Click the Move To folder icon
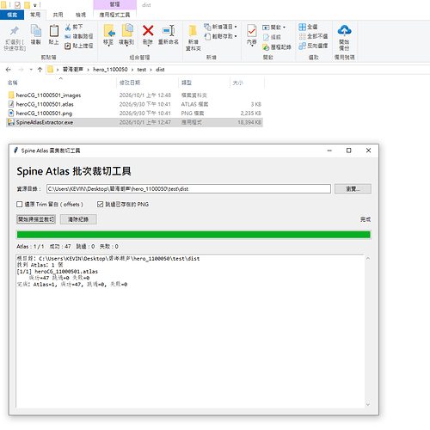The height and width of the screenshot is (430, 430). [109, 31]
